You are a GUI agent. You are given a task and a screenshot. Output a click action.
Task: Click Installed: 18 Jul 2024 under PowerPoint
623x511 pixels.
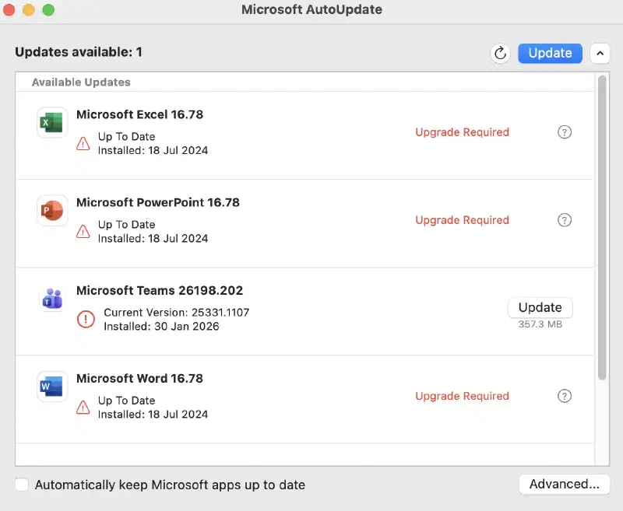[153, 239]
